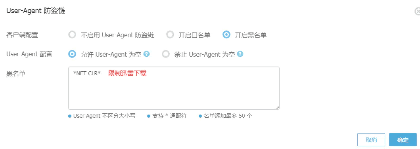Open help icon beside 允许 User-Agent 为空
Screen dimensions: 420x149
pyautogui.click(x=146, y=54)
